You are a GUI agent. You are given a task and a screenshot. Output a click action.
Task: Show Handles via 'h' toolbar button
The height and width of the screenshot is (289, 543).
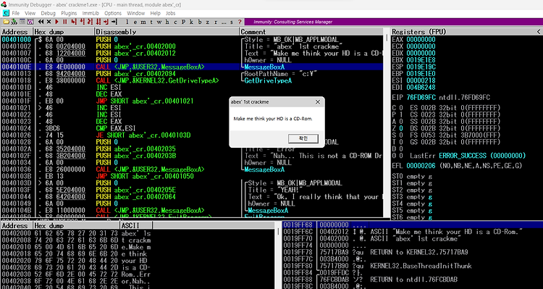point(167,22)
